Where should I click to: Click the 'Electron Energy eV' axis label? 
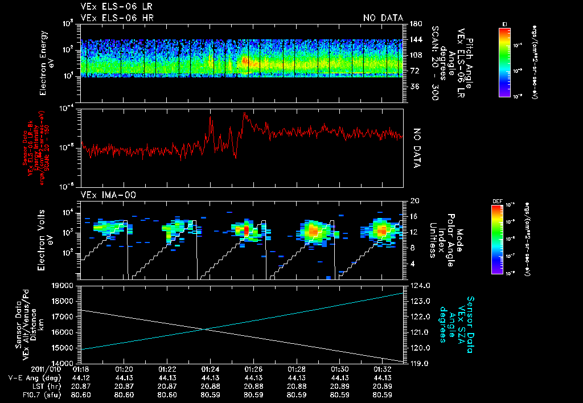pyautogui.click(x=47, y=63)
